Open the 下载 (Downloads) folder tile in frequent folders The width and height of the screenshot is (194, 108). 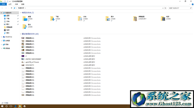(55, 18)
